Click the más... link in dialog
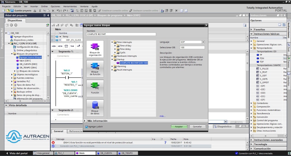 162,116
